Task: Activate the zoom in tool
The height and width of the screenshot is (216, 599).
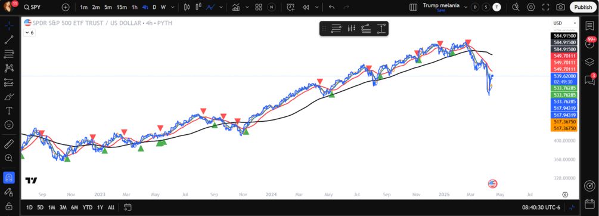Action: [x=9, y=158]
